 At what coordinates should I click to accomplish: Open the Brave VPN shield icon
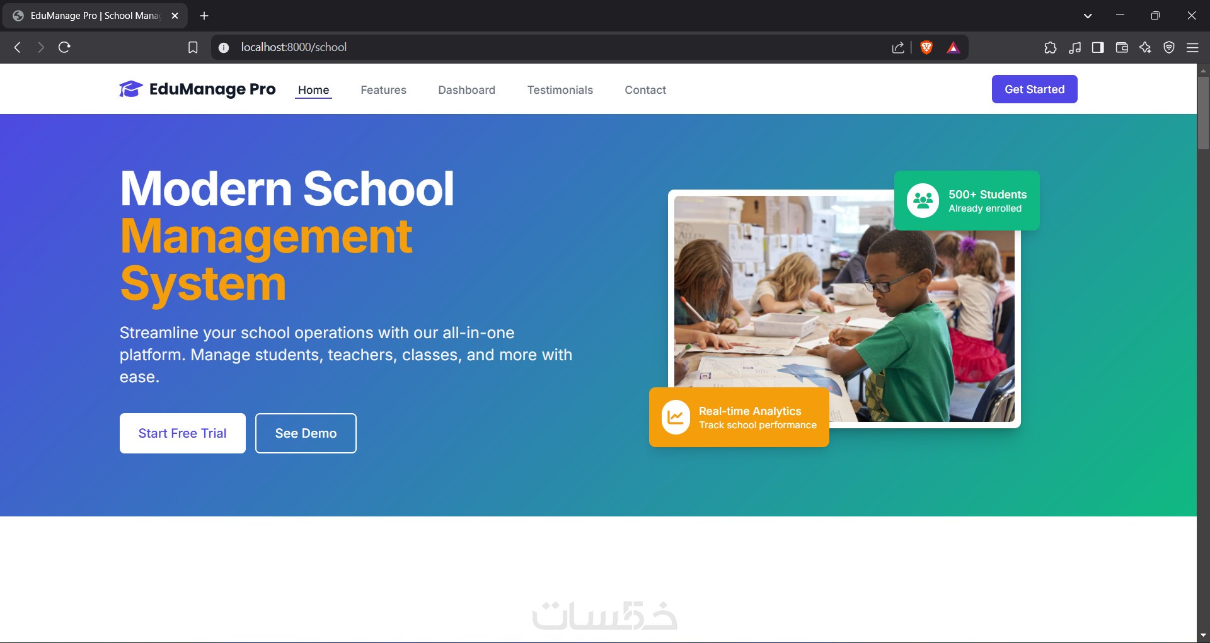[x=1169, y=47]
